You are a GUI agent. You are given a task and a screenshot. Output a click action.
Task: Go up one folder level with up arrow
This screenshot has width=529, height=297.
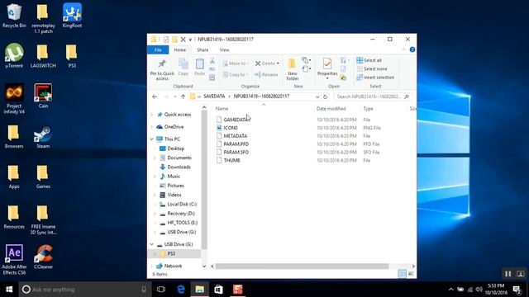click(183, 97)
